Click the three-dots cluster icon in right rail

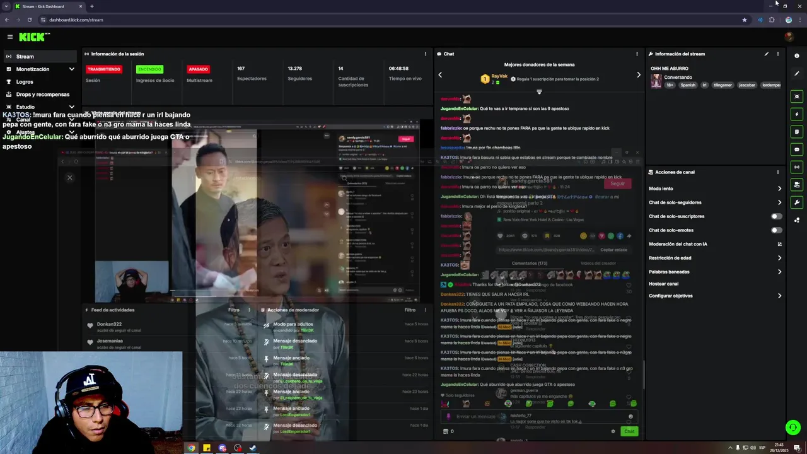click(797, 220)
